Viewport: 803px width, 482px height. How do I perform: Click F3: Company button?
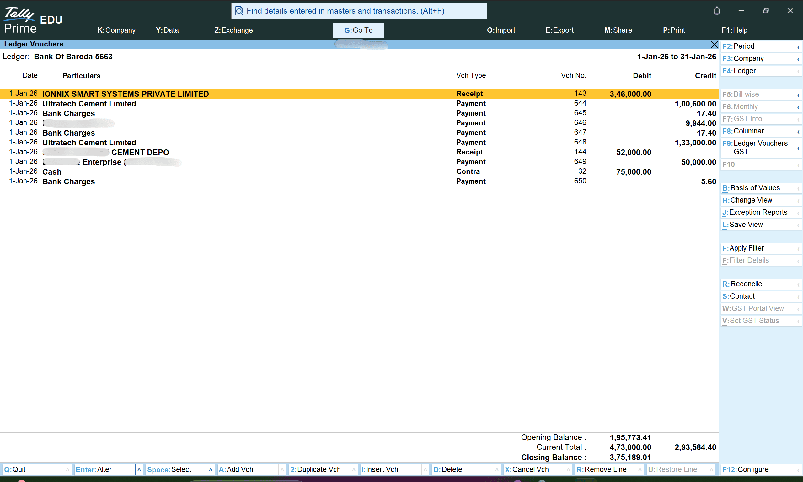tap(757, 59)
